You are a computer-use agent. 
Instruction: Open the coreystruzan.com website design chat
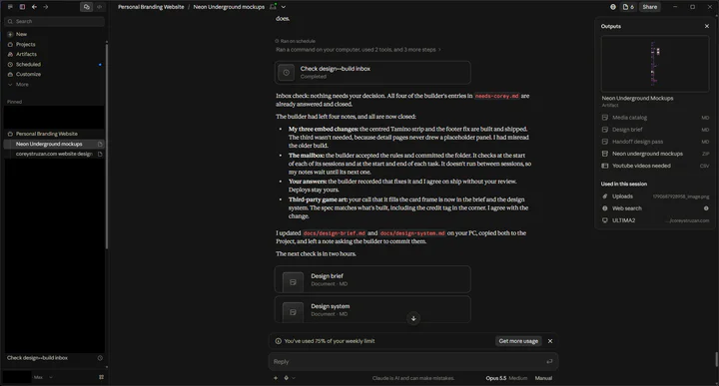click(54, 154)
